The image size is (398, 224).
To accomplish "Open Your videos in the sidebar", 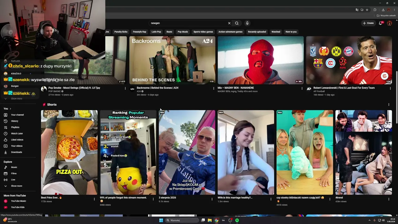I will [x=17, y=146].
